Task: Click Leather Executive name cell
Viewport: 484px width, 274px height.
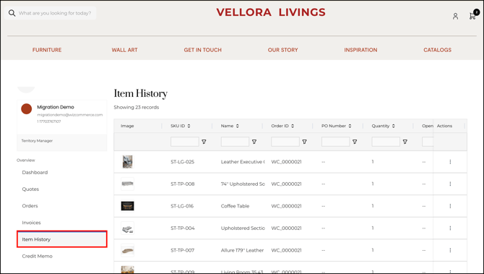Action: (243, 162)
